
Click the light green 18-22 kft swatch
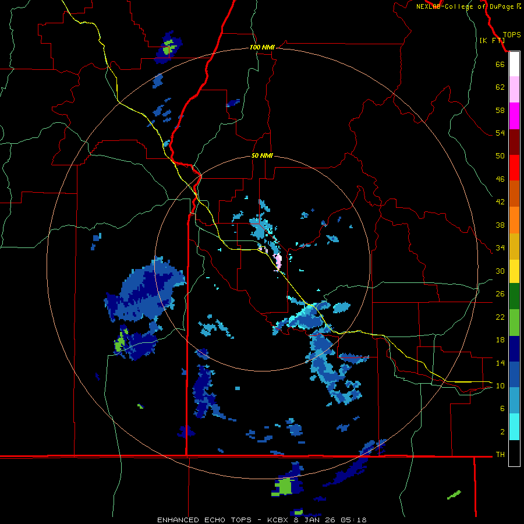[x=514, y=323]
